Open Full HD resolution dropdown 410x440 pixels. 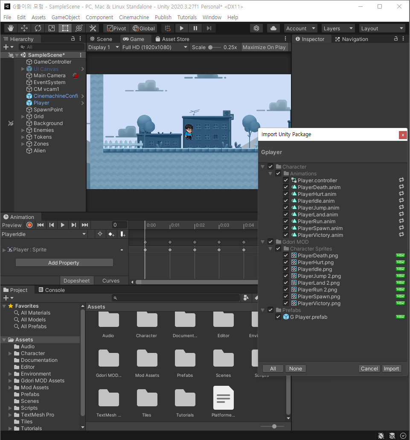pyautogui.click(x=155, y=47)
